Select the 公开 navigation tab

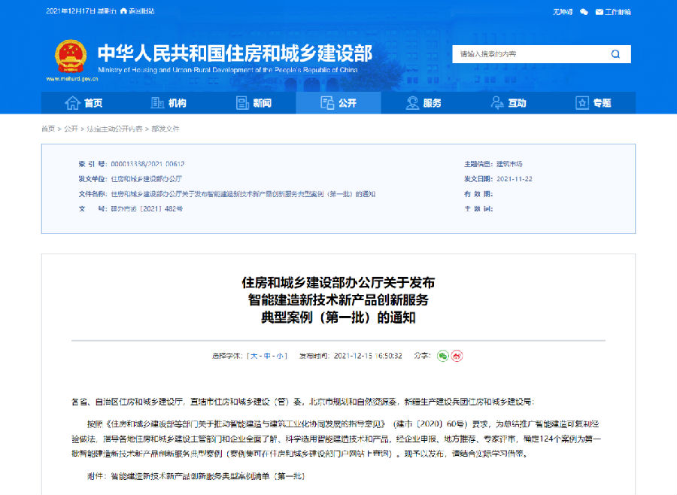pos(338,103)
